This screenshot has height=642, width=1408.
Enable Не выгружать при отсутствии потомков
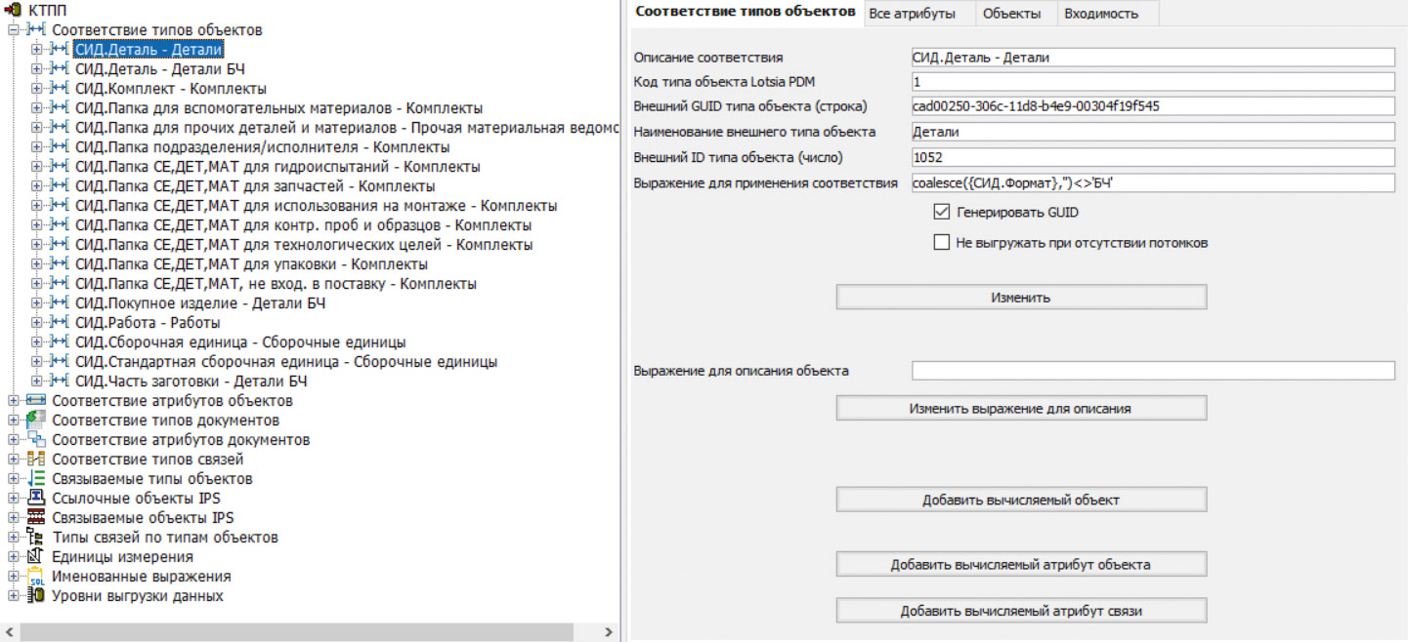pyautogui.click(x=942, y=243)
